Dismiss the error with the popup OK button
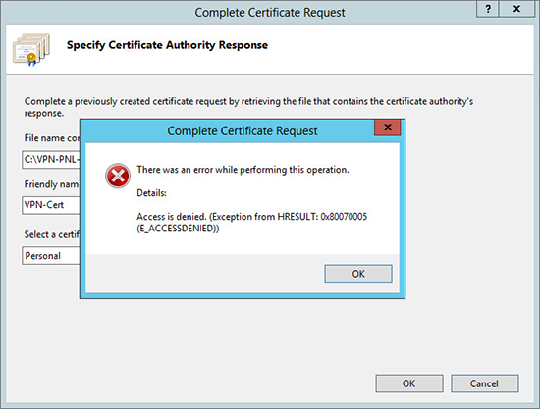Viewport: 540px width, 409px height. click(x=358, y=274)
